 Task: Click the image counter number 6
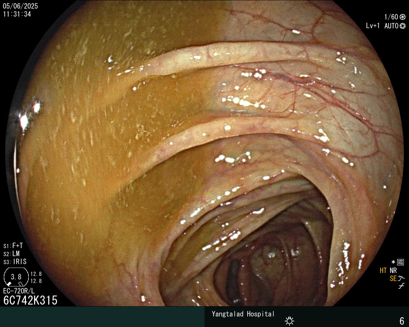coord(402,321)
